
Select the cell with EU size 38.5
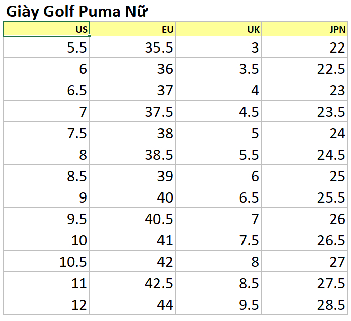coord(132,154)
